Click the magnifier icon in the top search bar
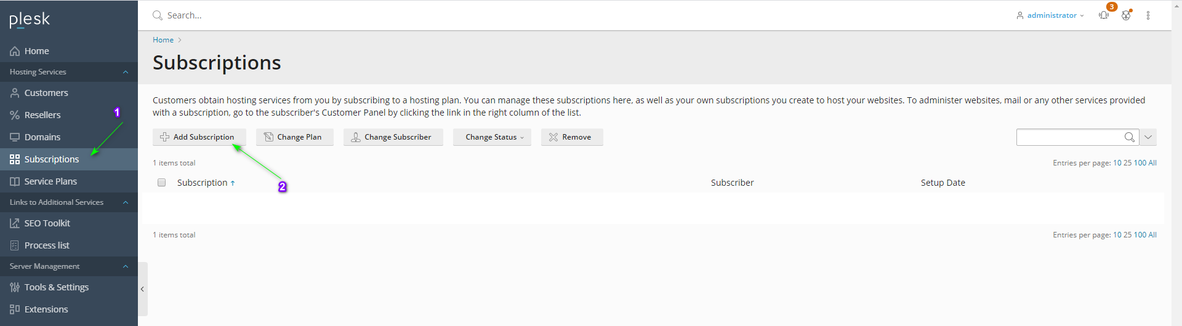1182x326 pixels. (158, 15)
